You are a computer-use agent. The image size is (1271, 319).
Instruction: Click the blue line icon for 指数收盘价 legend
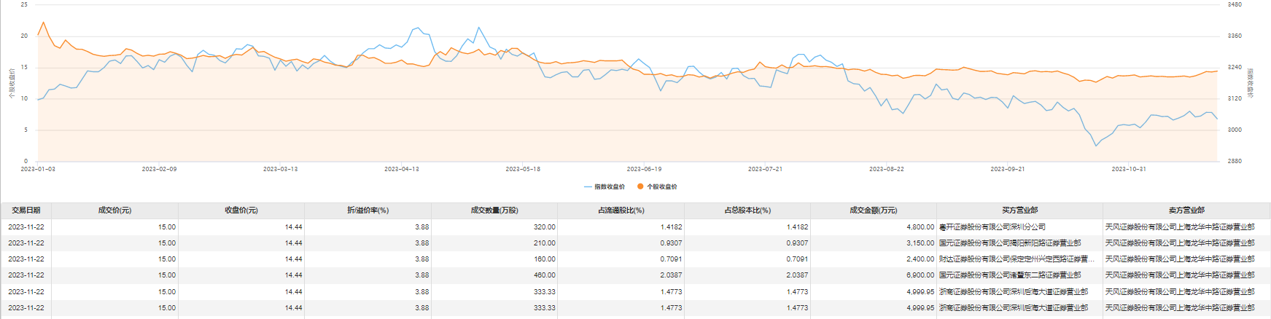click(x=588, y=187)
